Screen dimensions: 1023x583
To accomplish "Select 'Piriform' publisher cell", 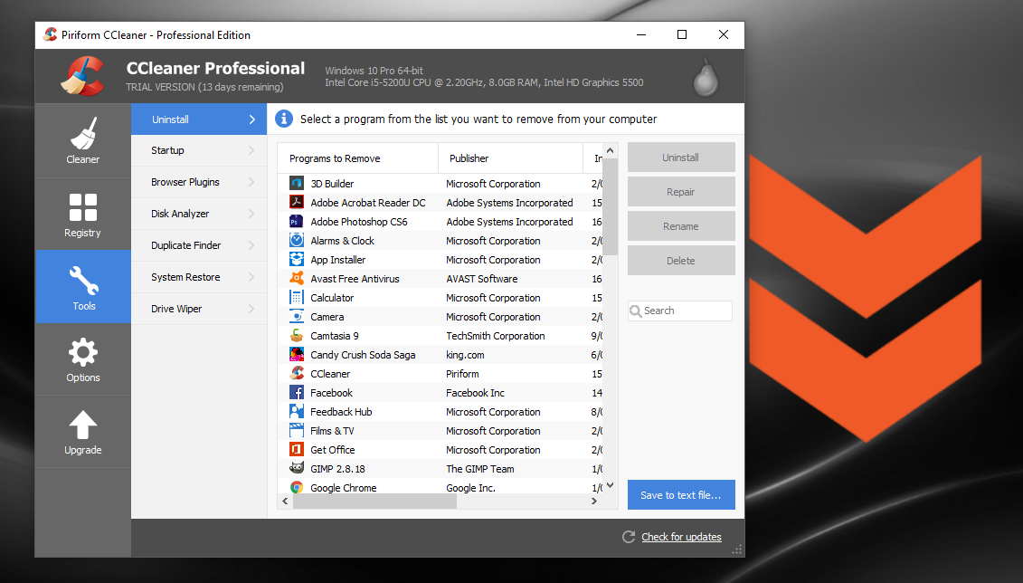I will (x=462, y=374).
